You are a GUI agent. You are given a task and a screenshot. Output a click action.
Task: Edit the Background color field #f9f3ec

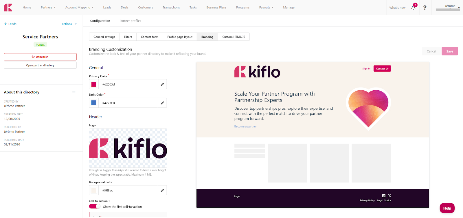[x=128, y=190]
